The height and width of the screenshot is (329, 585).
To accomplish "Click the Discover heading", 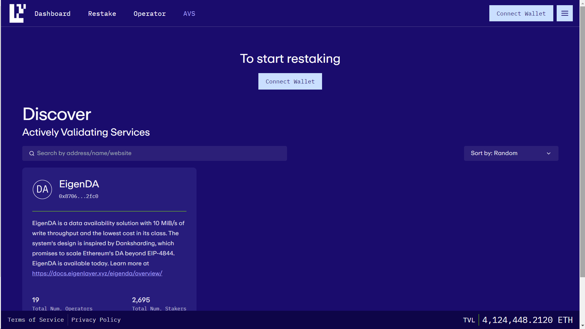I will (x=57, y=114).
